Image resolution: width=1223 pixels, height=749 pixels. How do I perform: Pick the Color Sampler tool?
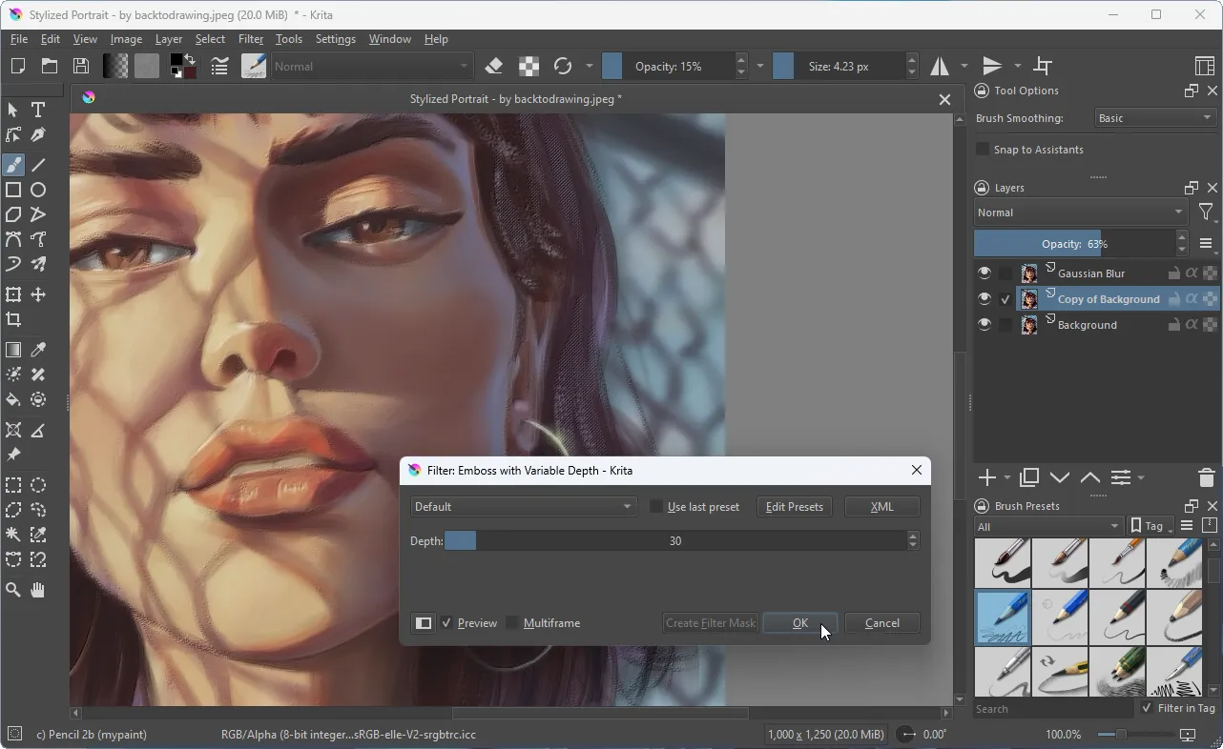pyautogui.click(x=37, y=350)
